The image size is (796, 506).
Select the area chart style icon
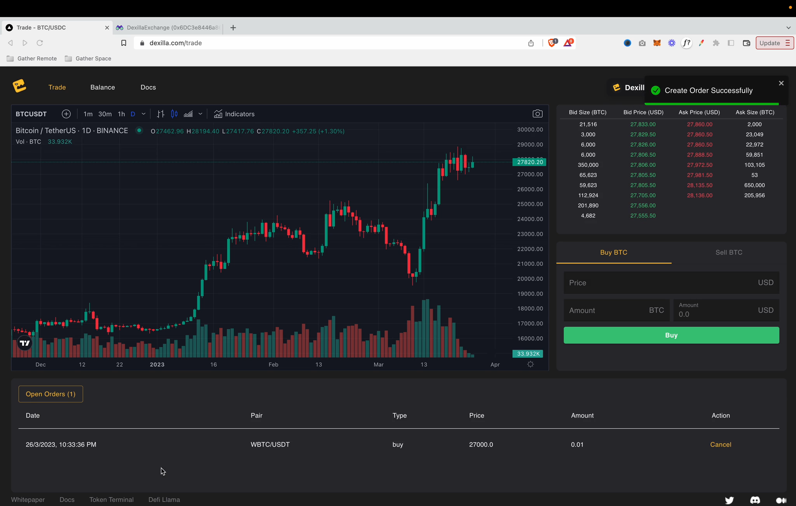(x=188, y=114)
